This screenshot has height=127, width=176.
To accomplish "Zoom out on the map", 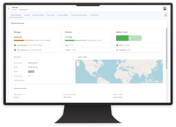I will point(78,65).
